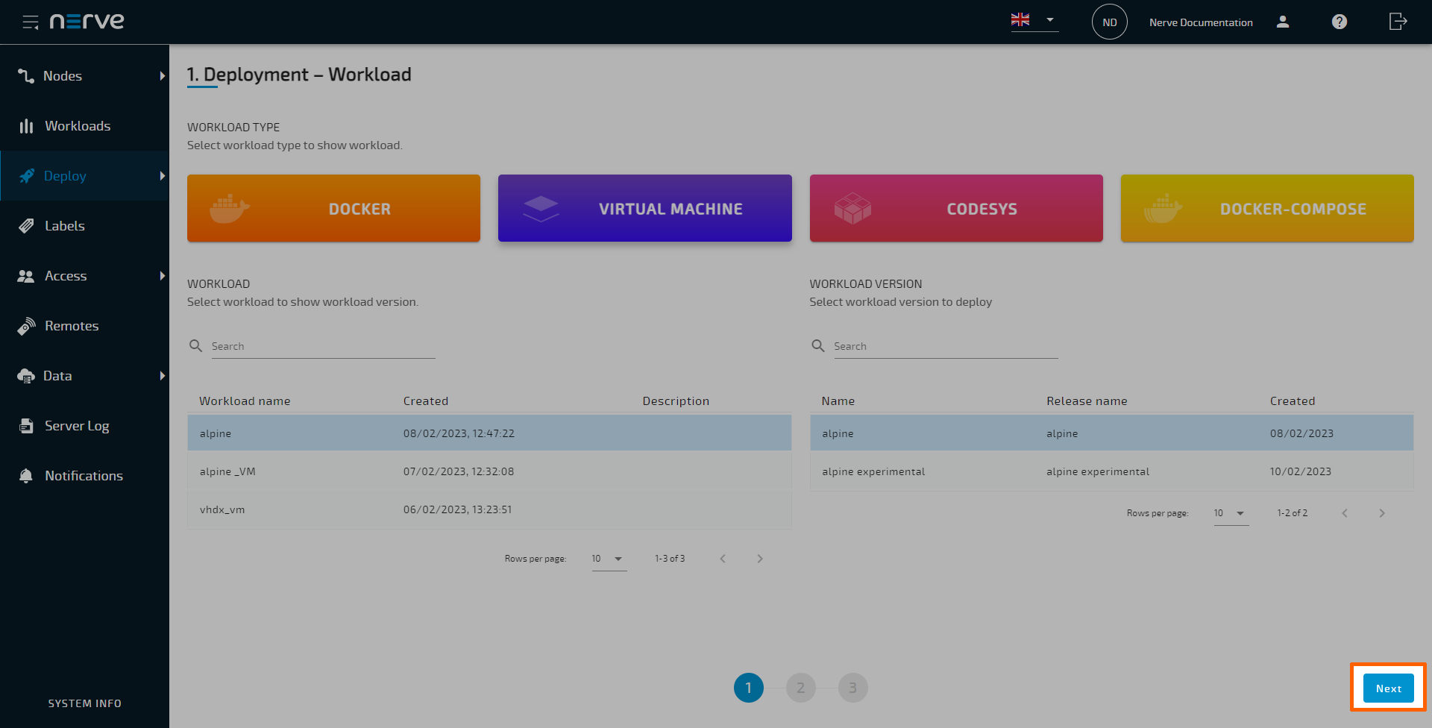This screenshot has width=1432, height=728.
Task: Open the help question mark icon
Action: [x=1340, y=22]
